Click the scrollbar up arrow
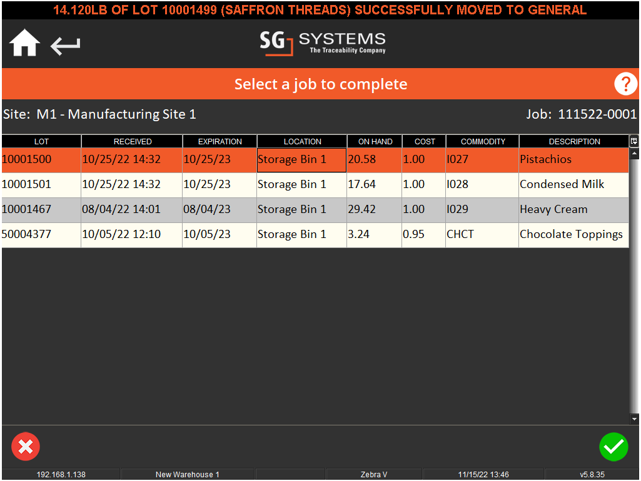641x481 pixels. 633,152
